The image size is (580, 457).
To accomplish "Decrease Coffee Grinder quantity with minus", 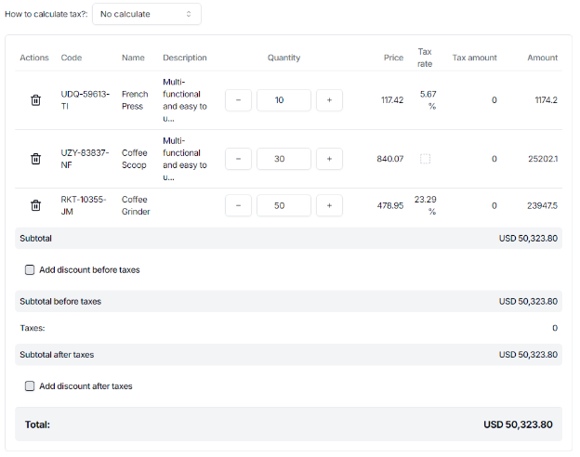I will (238, 205).
